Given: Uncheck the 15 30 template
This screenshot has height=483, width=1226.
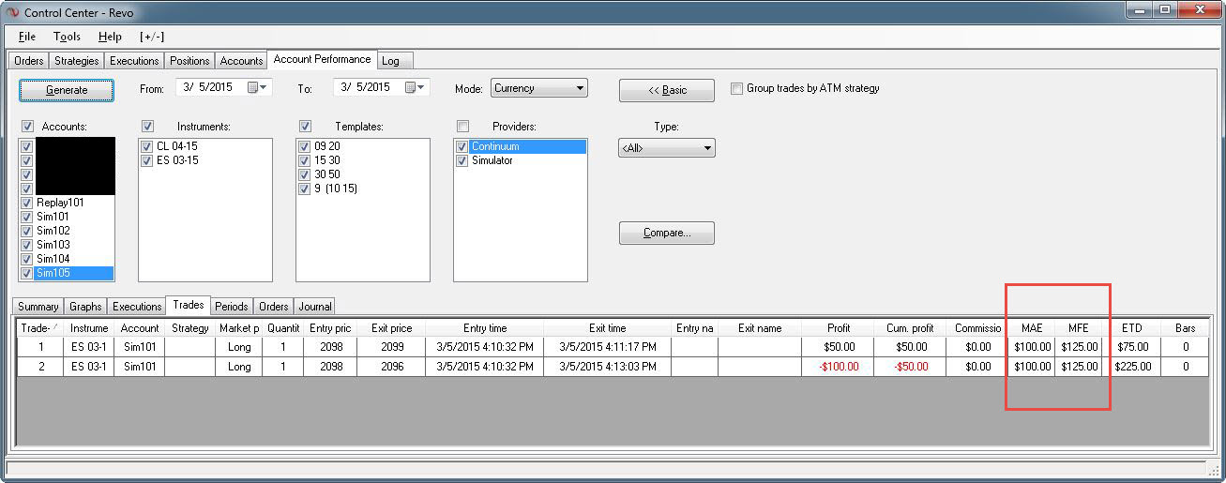Looking at the screenshot, I should [x=304, y=160].
